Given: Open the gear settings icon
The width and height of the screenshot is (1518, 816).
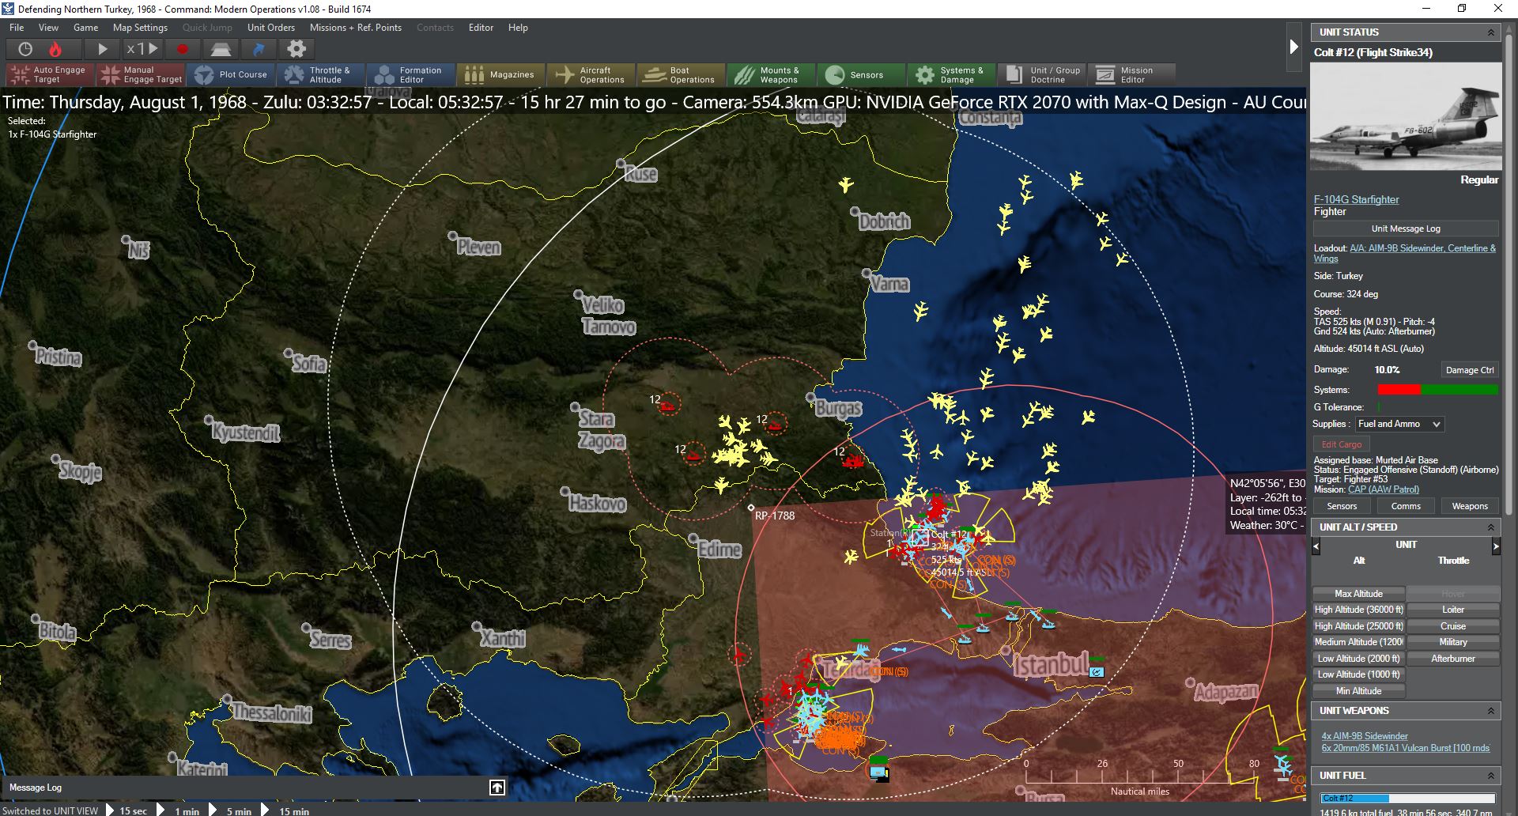Looking at the screenshot, I should point(296,49).
